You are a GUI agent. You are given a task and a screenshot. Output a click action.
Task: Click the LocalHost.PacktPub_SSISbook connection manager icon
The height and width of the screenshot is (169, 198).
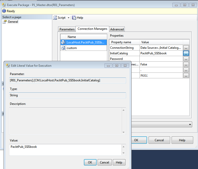63,42
